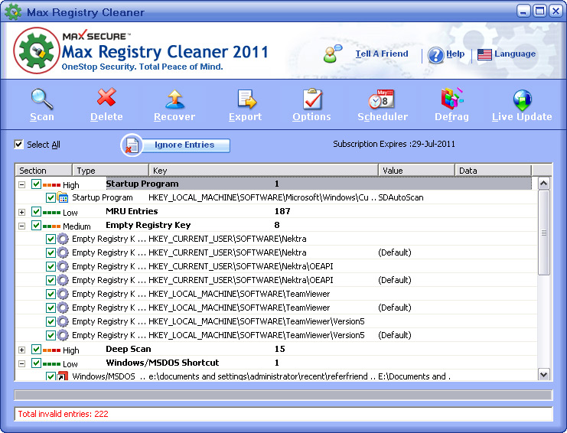Image resolution: width=567 pixels, height=433 pixels.
Task: Select the TeamViewer\Version5 row without (Default)
Action: point(276,321)
